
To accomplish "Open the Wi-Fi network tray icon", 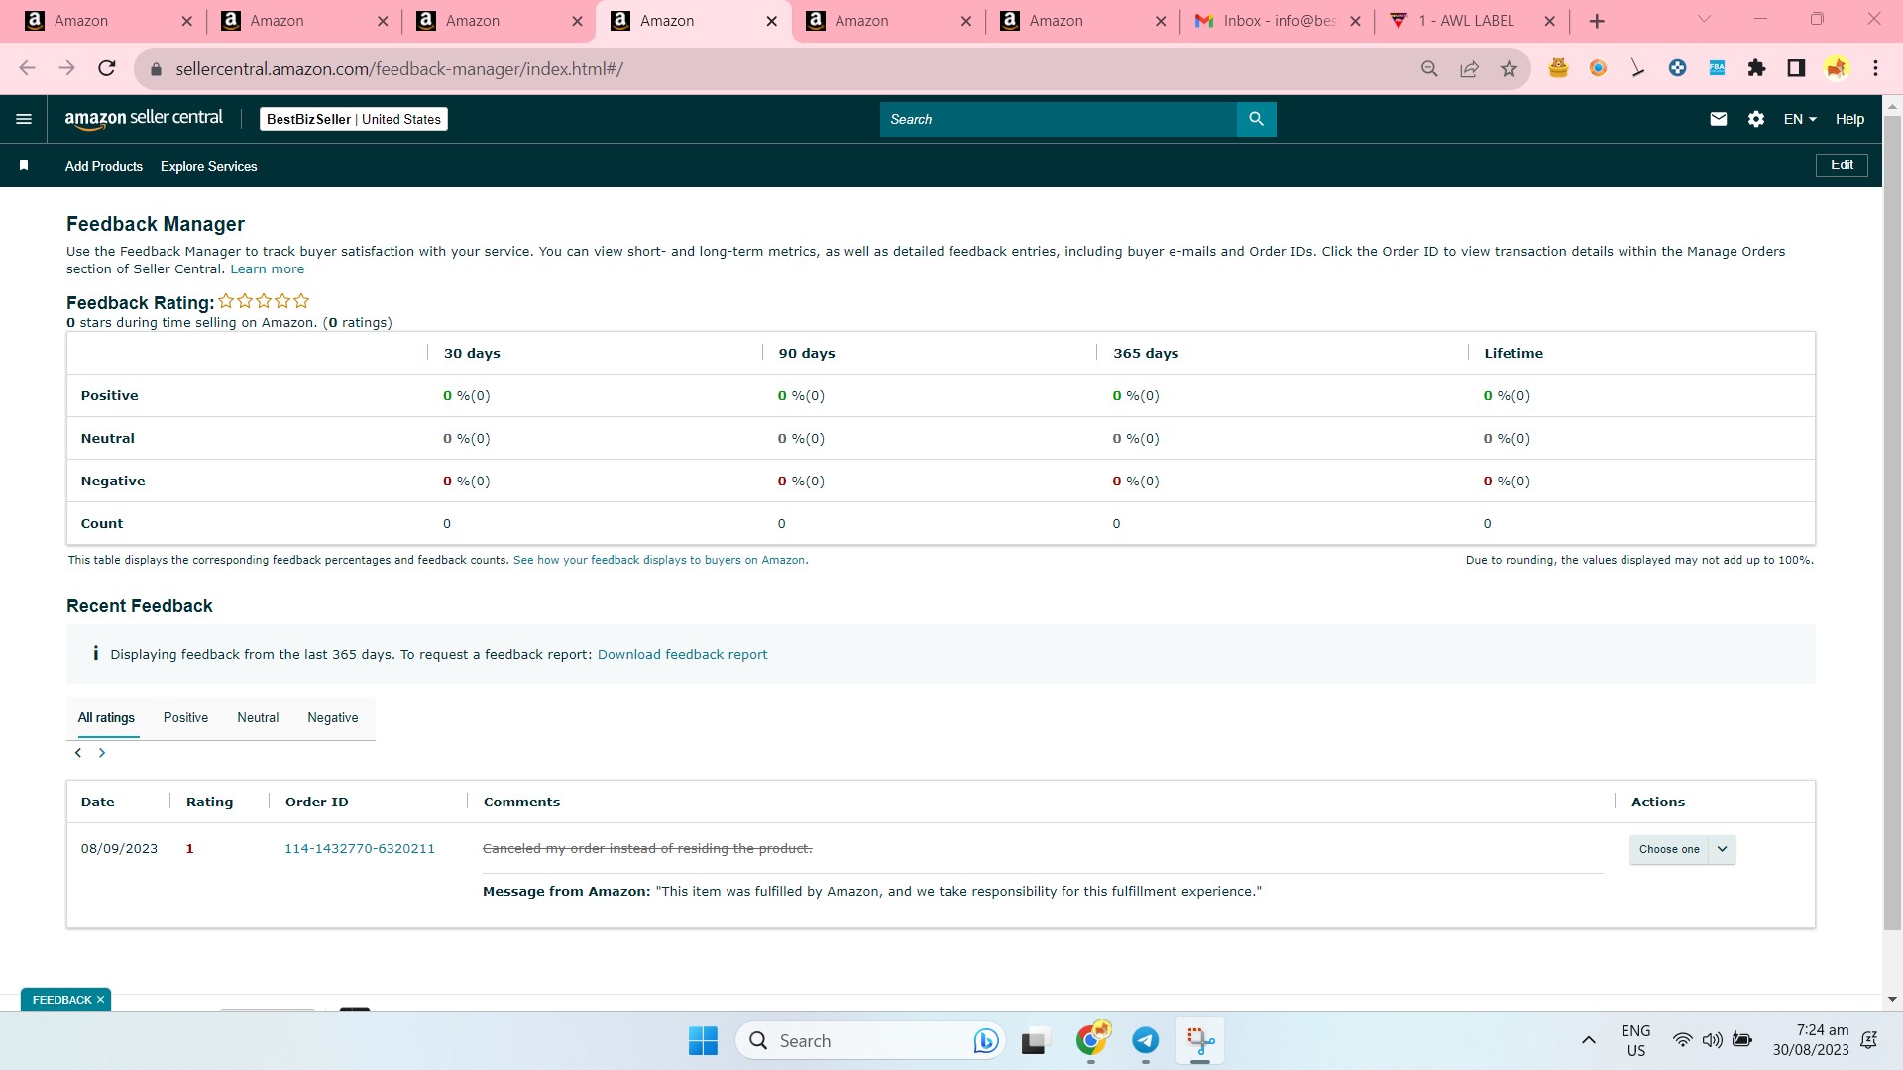I will tap(1683, 1040).
